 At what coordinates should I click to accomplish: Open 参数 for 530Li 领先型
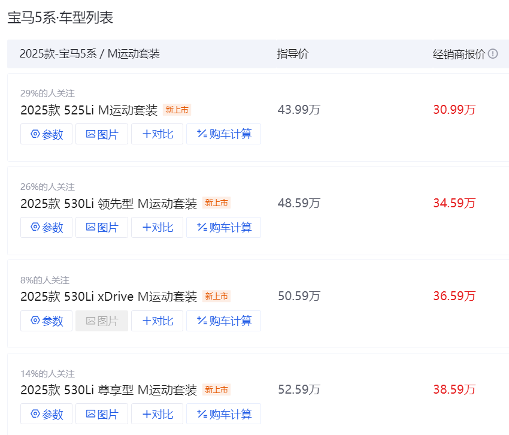coord(47,228)
